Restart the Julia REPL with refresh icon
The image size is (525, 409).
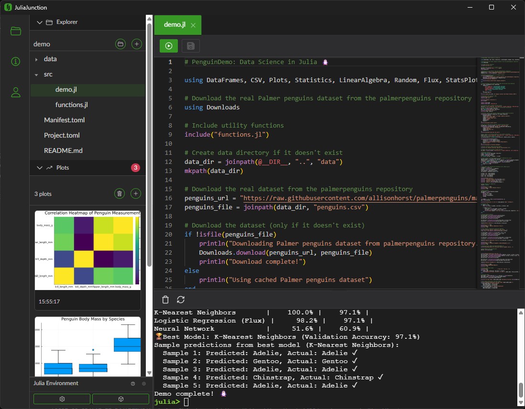click(181, 300)
